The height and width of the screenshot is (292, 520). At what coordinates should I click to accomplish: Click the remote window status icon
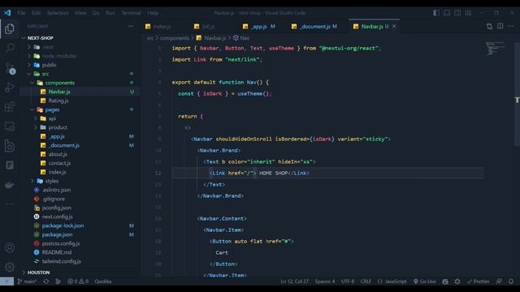point(6,281)
